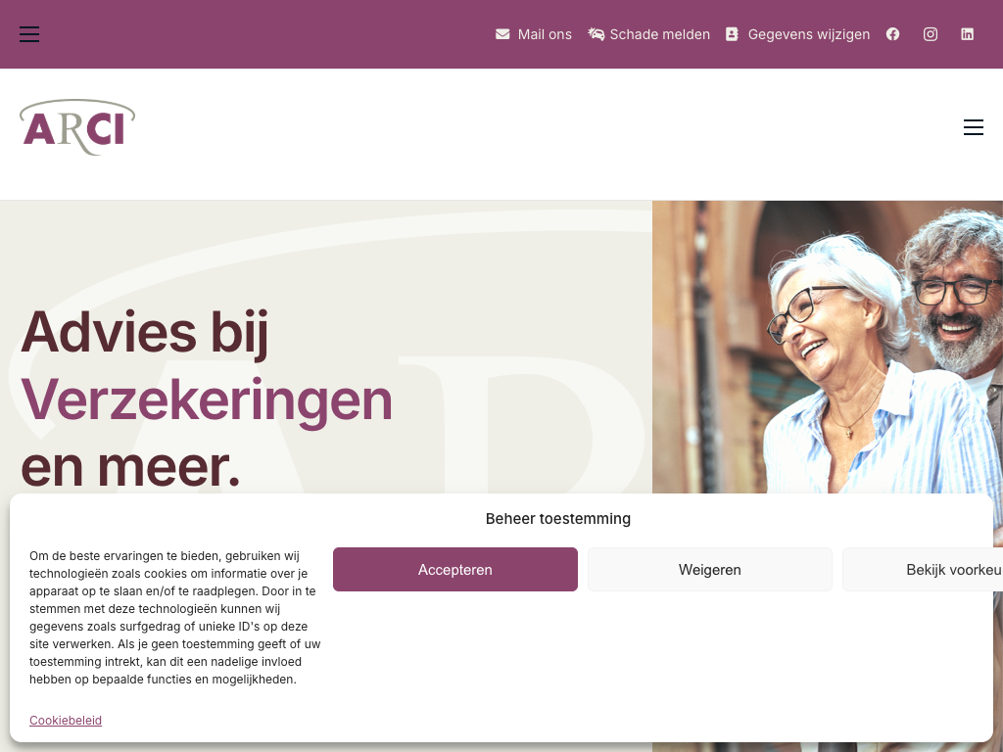Image resolution: width=1003 pixels, height=752 pixels.
Task: Open the Cookiebeleid link
Action: (66, 720)
